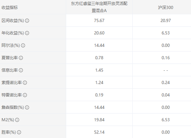Viewport: 191px width, 138px height.
Task: Click info icon beside 年化收益(%)
Action: [x=27, y=33]
